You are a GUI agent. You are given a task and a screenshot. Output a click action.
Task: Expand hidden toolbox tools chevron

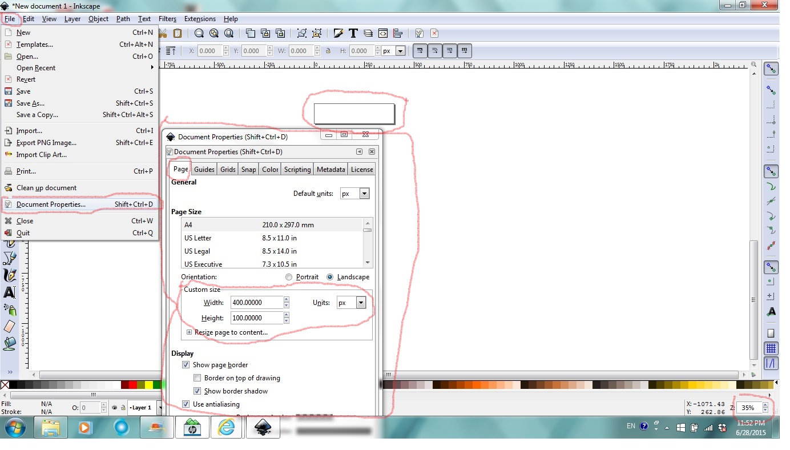pos(9,372)
